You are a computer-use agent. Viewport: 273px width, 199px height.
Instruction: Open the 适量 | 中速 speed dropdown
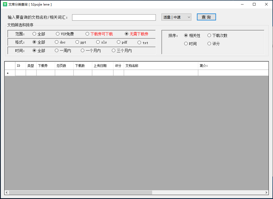click(x=176, y=17)
